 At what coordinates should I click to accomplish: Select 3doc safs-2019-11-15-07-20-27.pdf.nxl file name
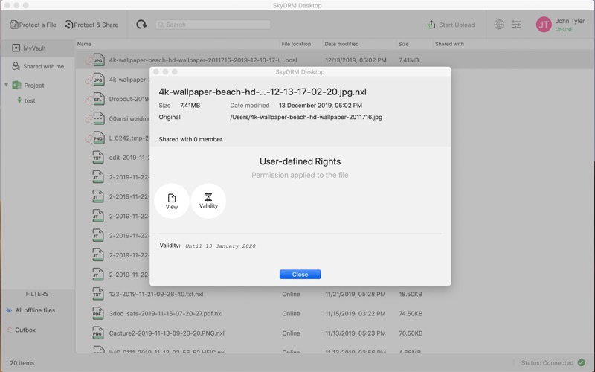click(x=166, y=313)
